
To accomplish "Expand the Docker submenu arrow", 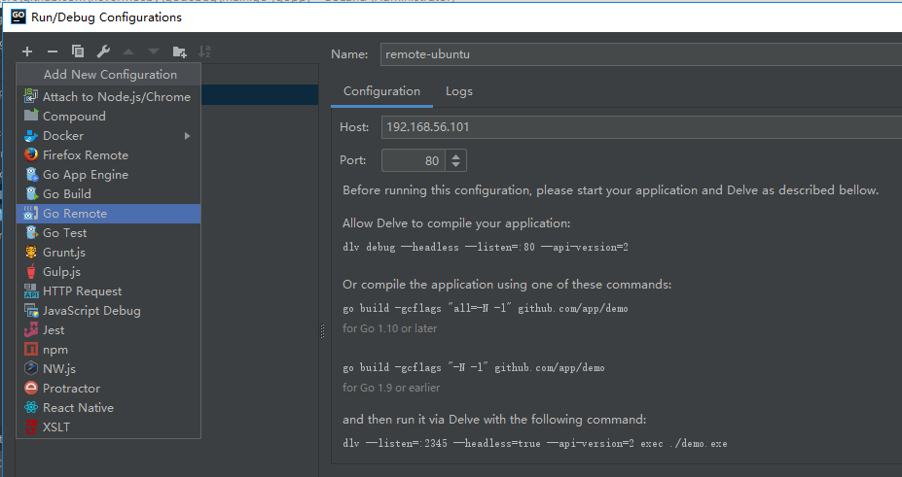I will [187, 136].
